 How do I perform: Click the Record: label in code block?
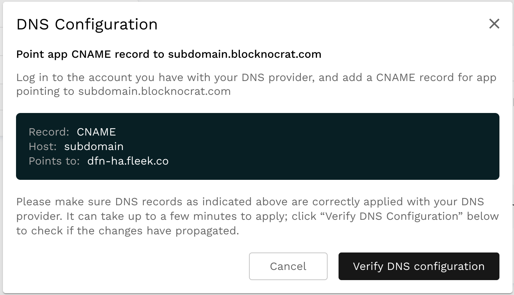[x=49, y=132]
